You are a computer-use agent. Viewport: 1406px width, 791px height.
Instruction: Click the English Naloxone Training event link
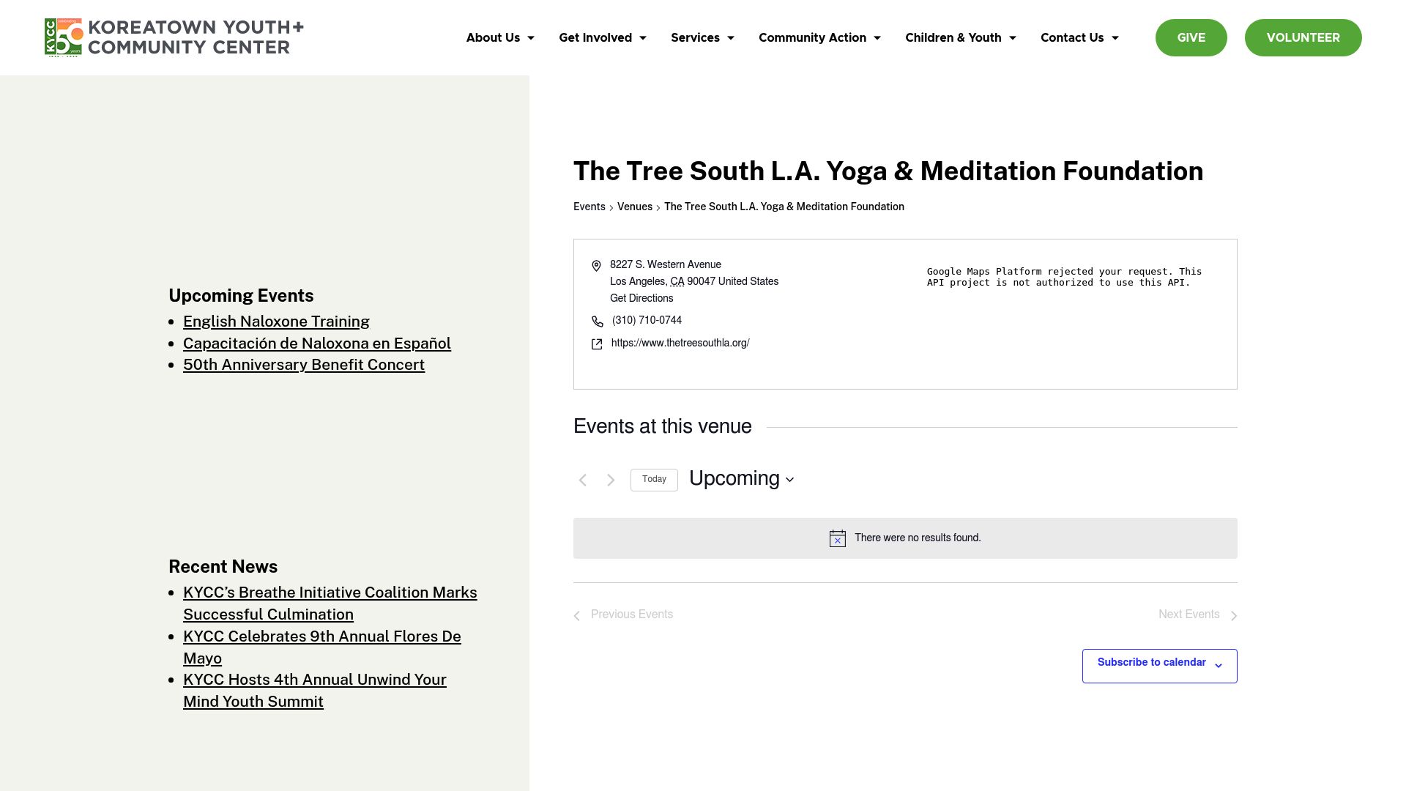tap(276, 322)
